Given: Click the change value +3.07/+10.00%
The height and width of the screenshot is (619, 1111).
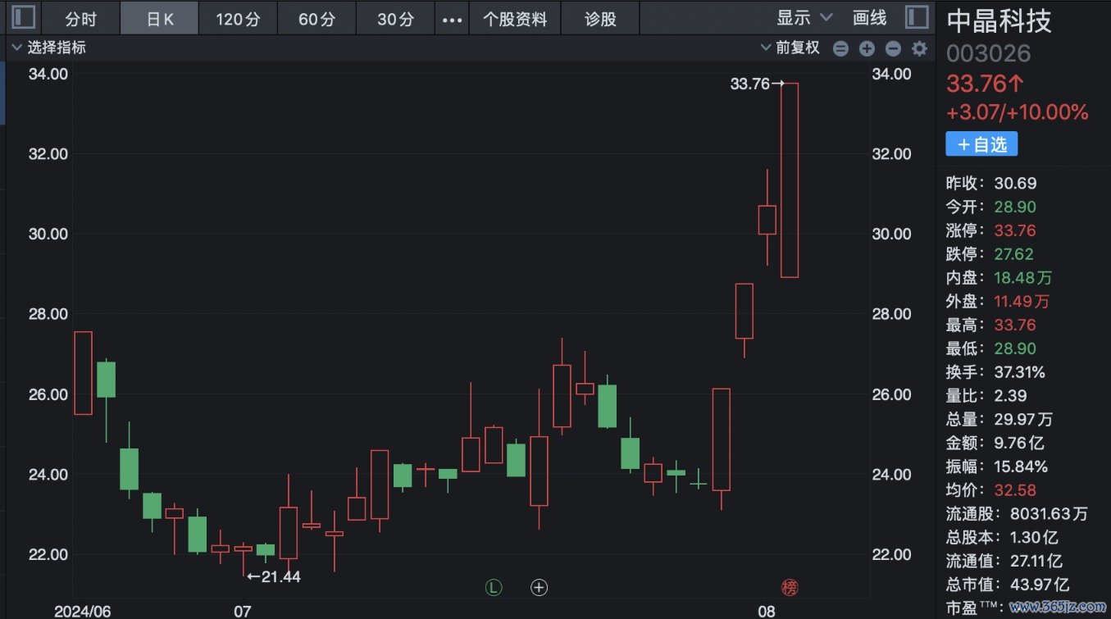Looking at the screenshot, I should (x=1017, y=112).
